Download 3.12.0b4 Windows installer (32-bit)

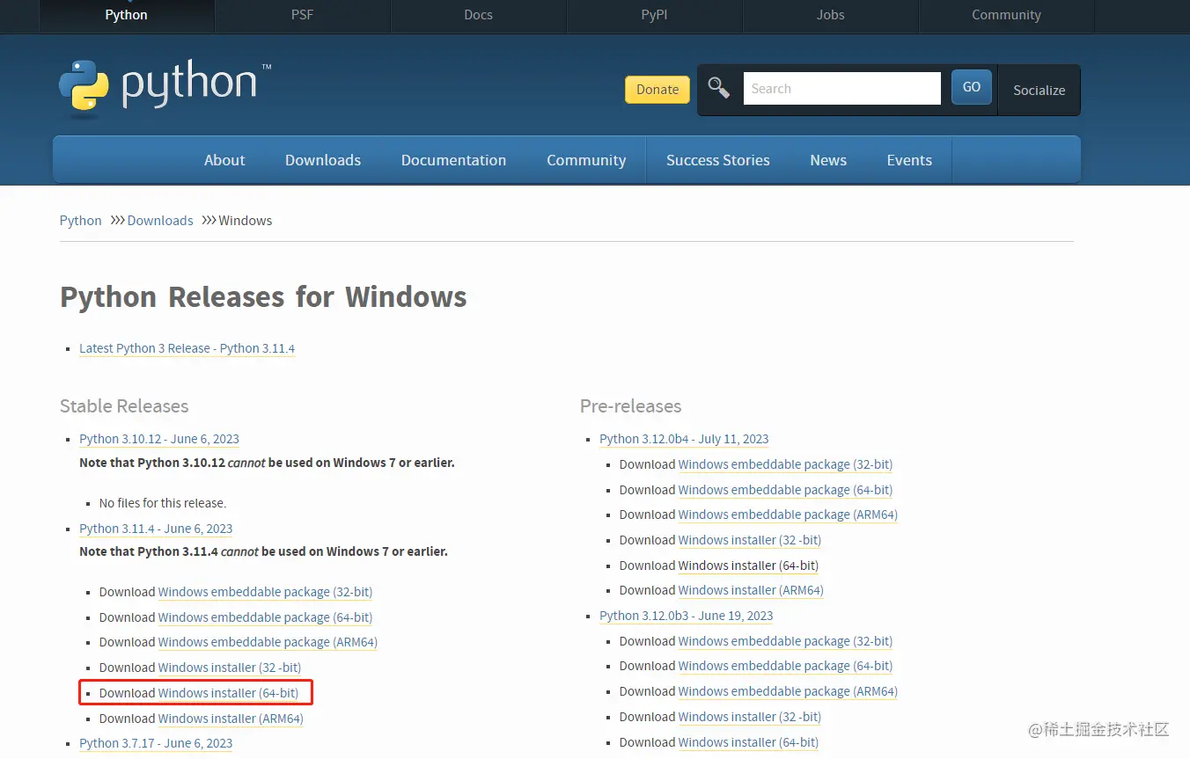pos(750,540)
